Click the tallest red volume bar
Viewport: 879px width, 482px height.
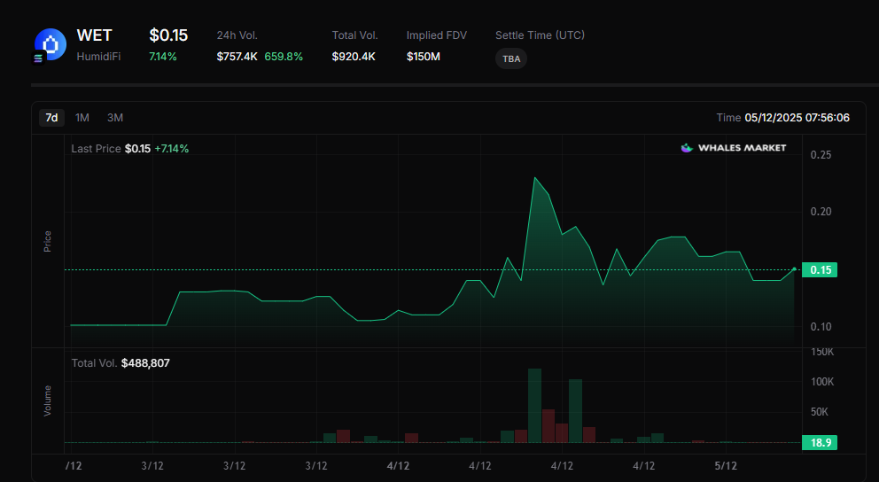click(548, 425)
